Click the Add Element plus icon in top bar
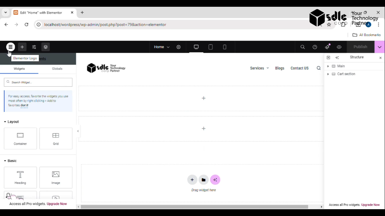This screenshot has width=385, height=216. pos(22,47)
